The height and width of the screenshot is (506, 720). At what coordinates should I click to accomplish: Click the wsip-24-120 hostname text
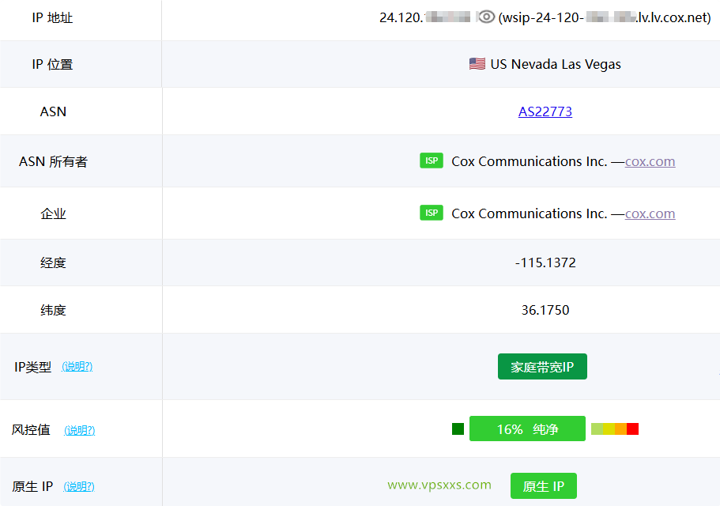pyautogui.click(x=605, y=17)
